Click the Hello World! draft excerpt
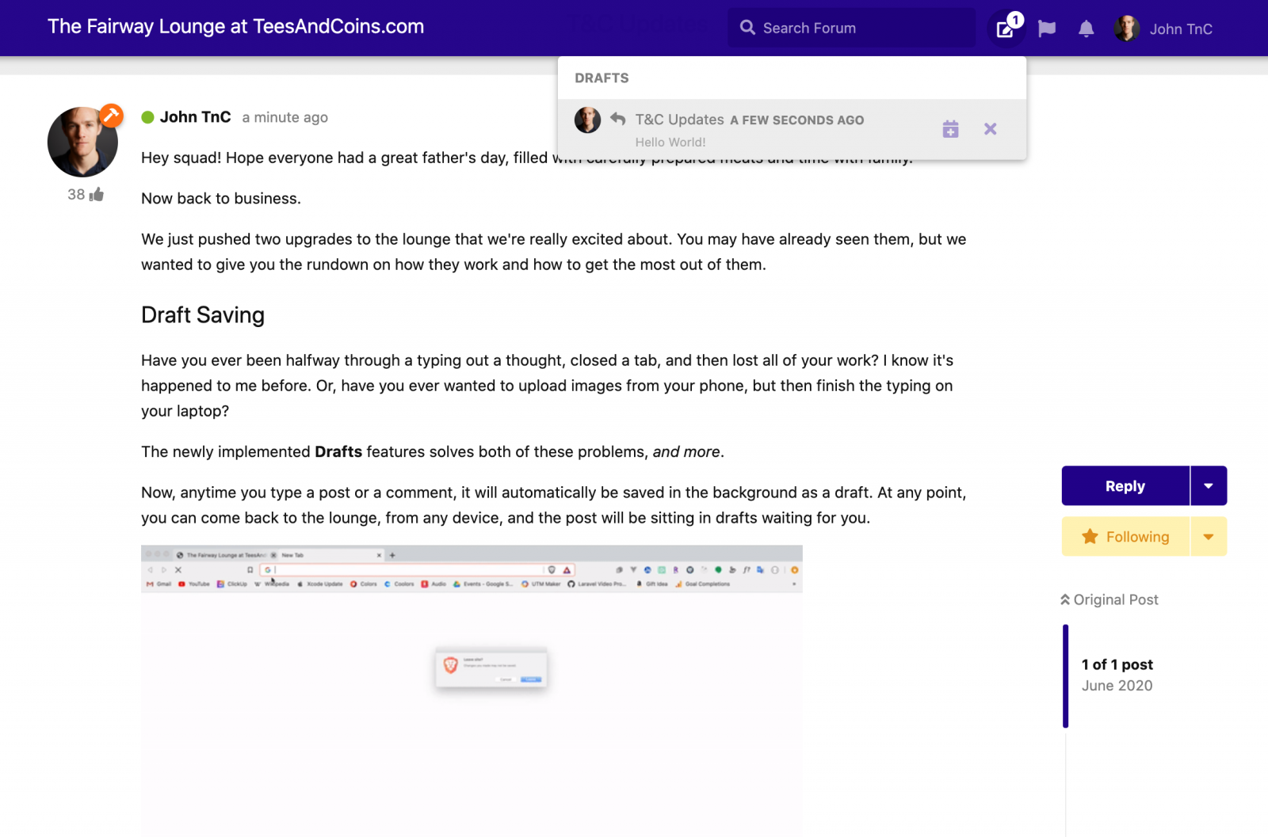 [670, 142]
